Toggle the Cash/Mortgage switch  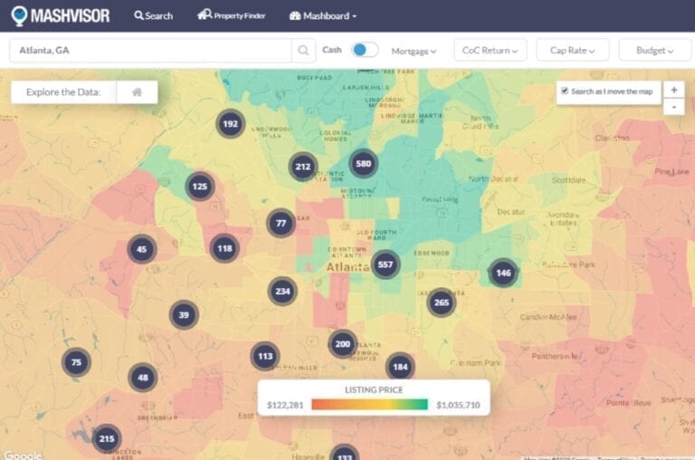click(365, 50)
